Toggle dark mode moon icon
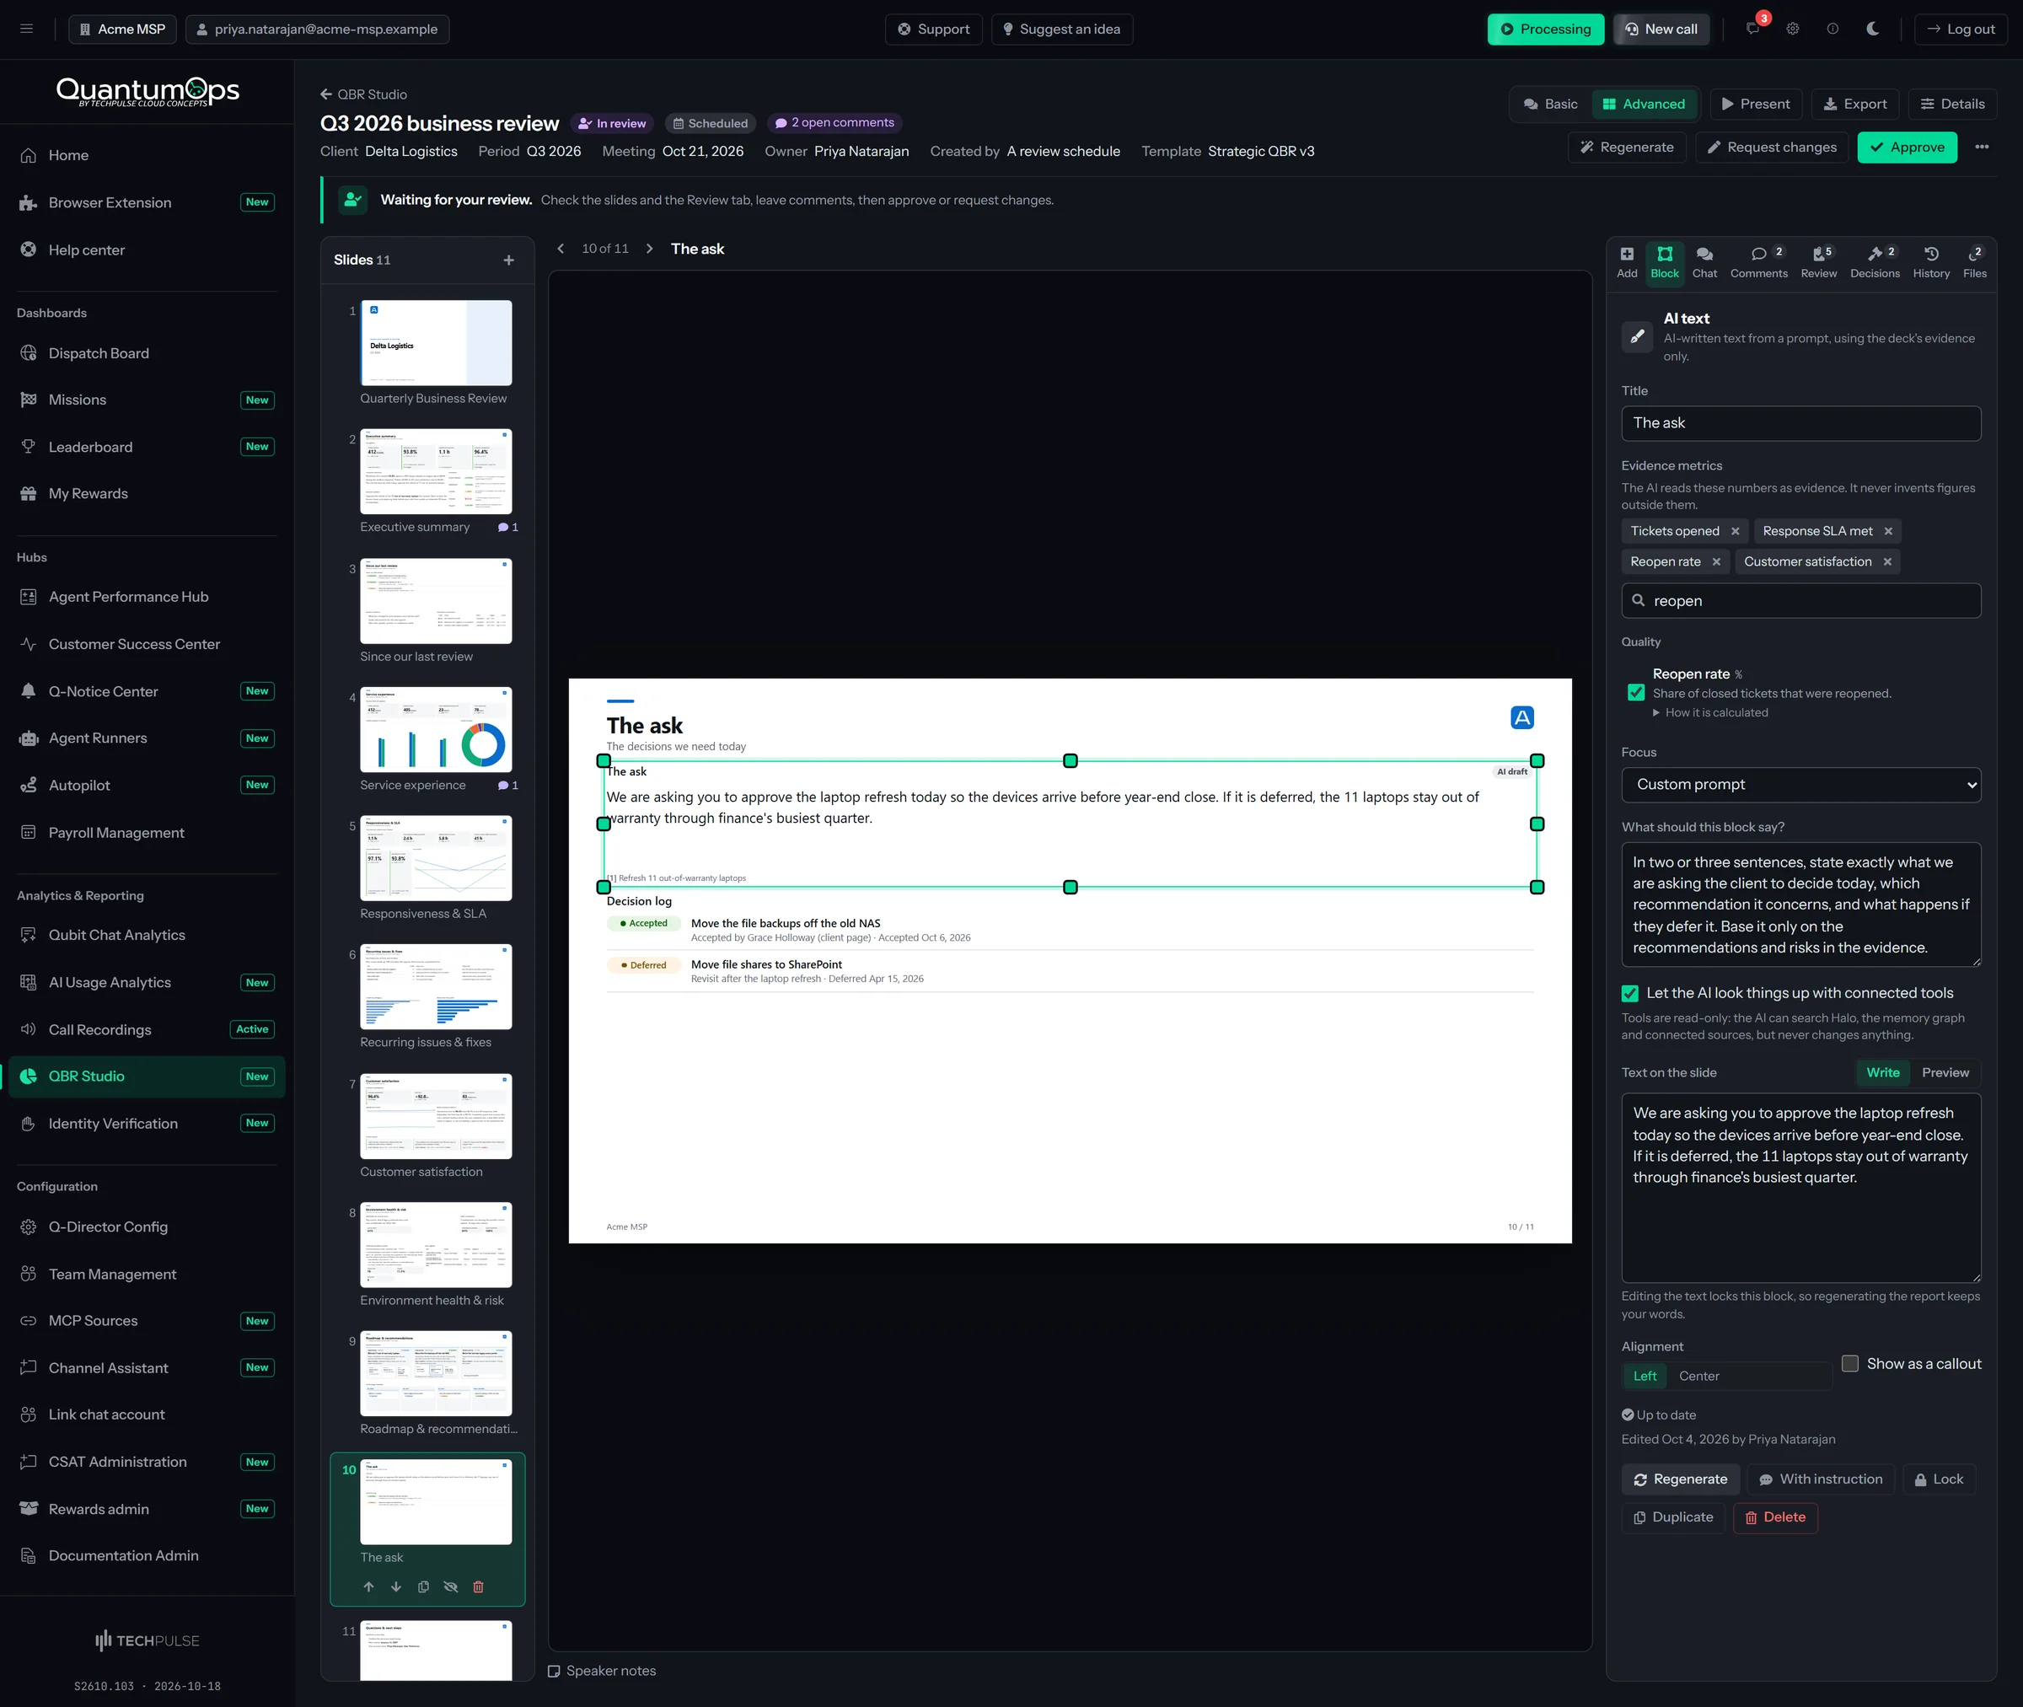 click(1873, 29)
